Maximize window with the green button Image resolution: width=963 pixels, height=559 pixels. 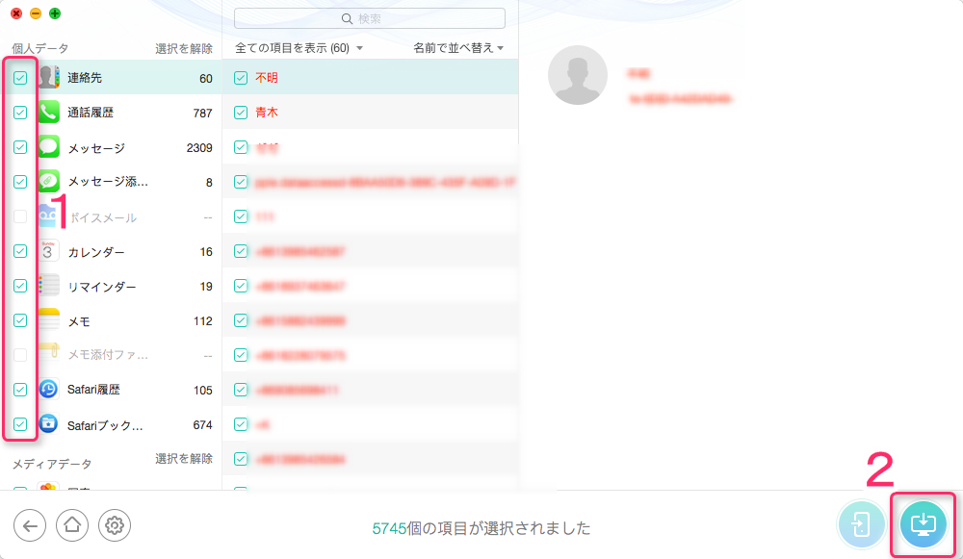[55, 13]
